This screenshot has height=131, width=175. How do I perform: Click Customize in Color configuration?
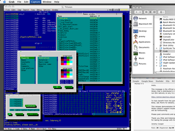[30, 106]
